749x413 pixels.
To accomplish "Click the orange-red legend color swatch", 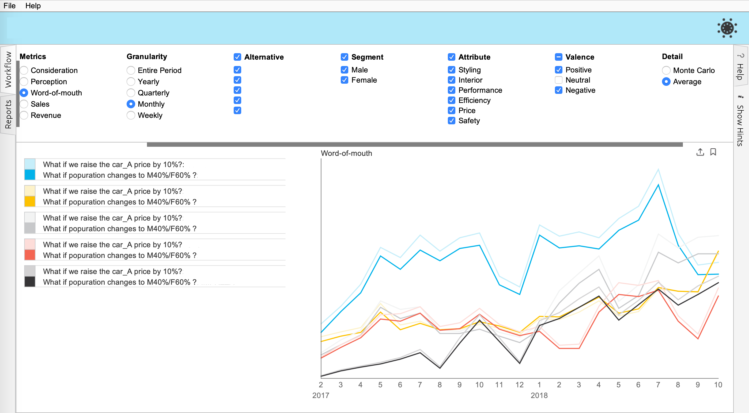I will tap(30, 255).
